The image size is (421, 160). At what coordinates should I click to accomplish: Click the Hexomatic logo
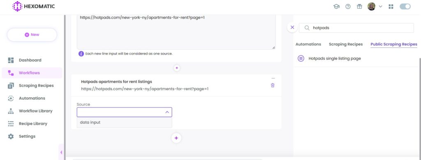click(x=34, y=7)
